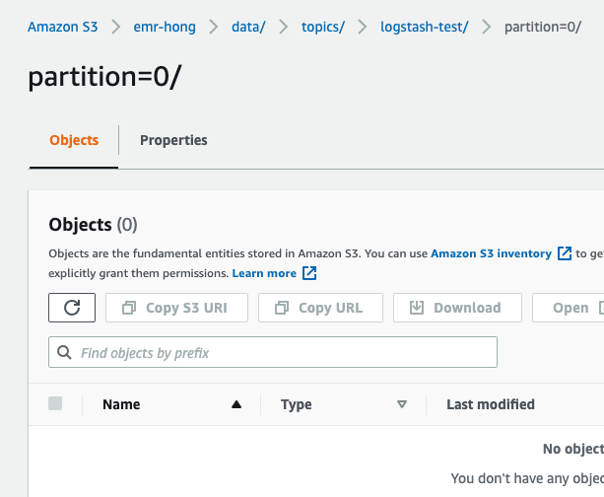
Task: Click the external link icon after Amazon S3 inventory
Action: [565, 253]
